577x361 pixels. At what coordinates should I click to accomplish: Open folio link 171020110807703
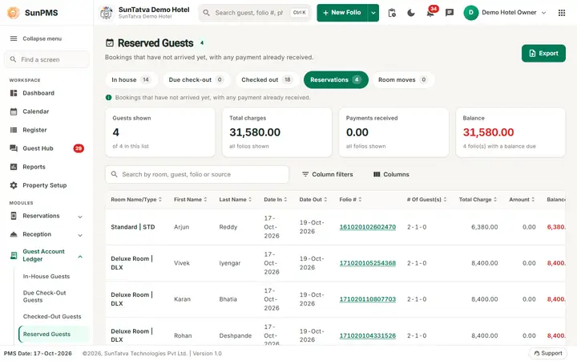[x=368, y=299]
